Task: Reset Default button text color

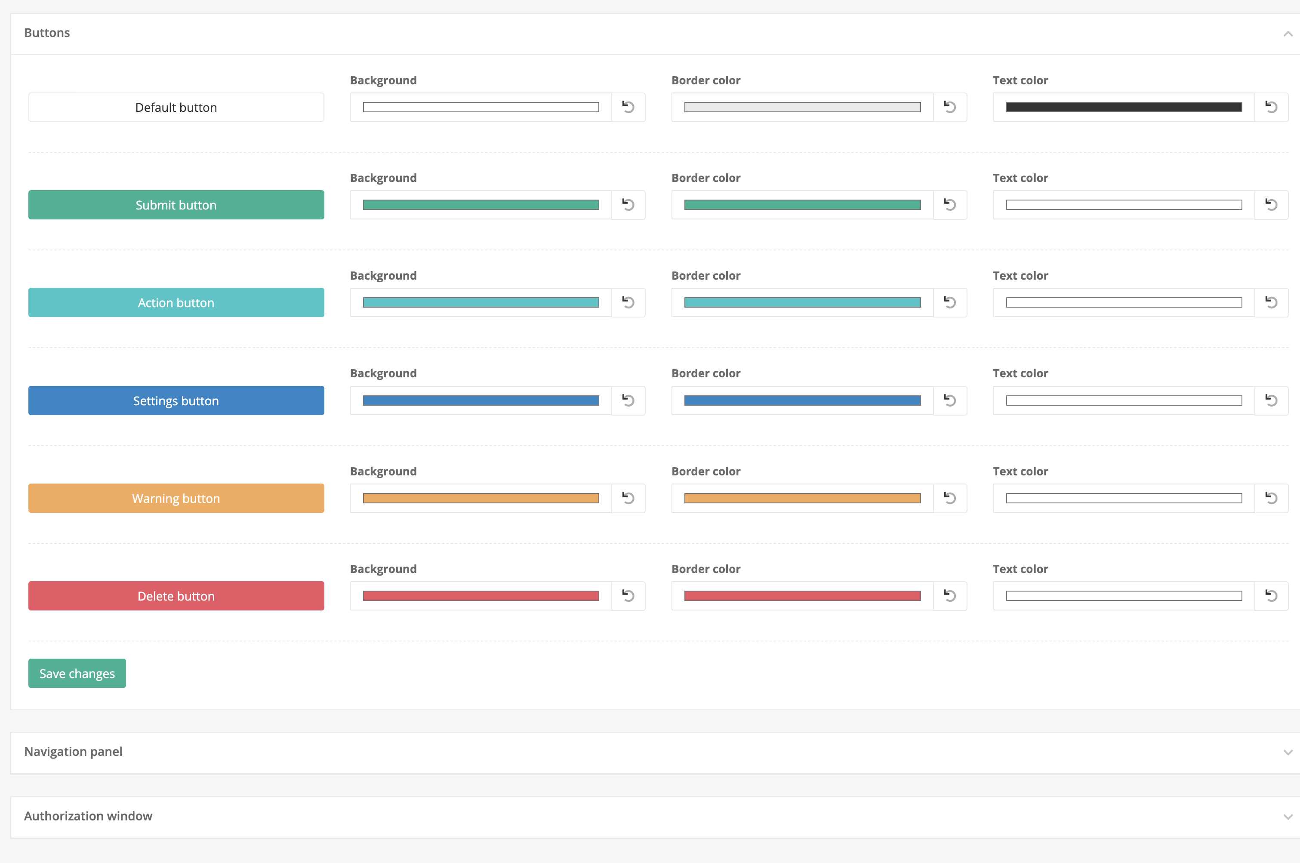Action: point(1271,107)
